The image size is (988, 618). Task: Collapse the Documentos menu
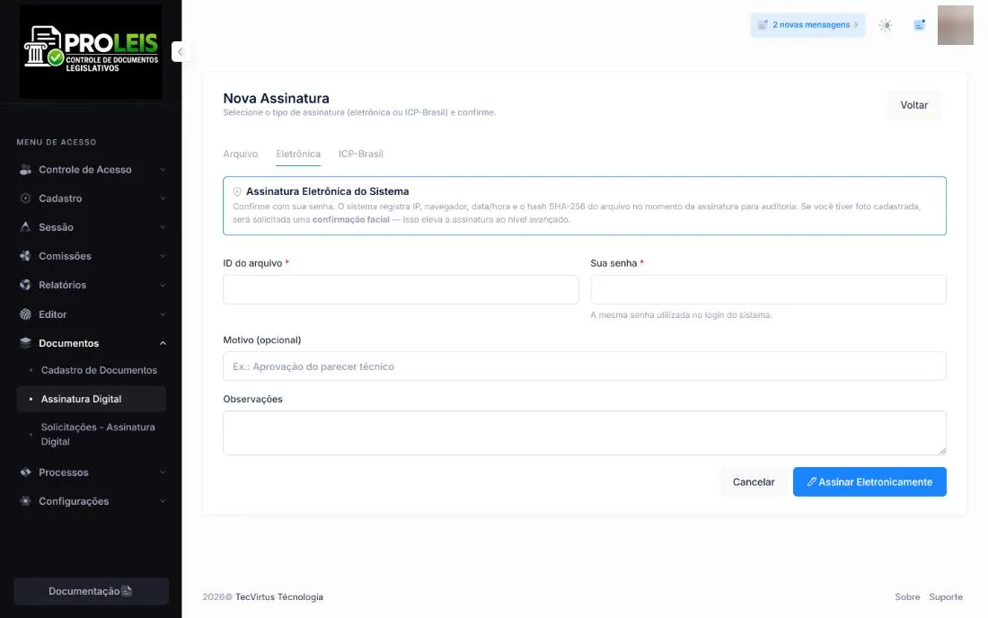pyautogui.click(x=92, y=343)
